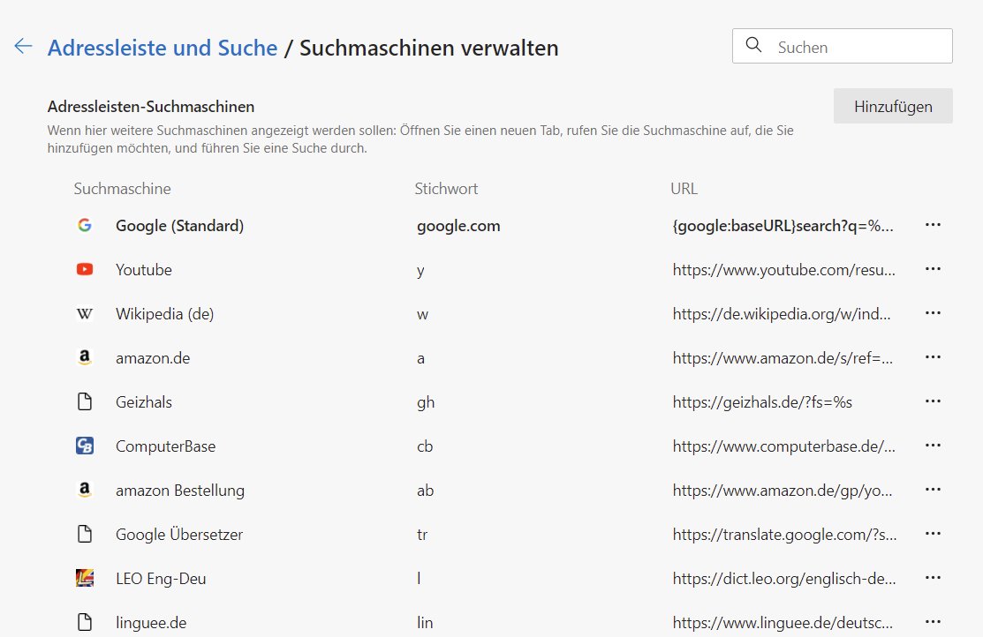Viewport: 983px width, 637px height.
Task: Select the Google Übersetzer name
Action: tap(178, 535)
